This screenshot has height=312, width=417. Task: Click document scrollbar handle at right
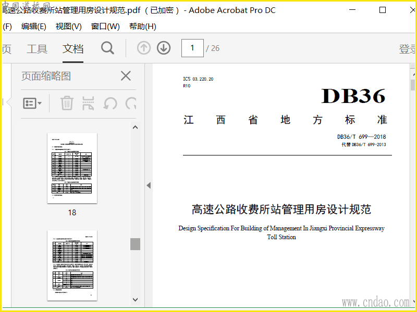413,85
